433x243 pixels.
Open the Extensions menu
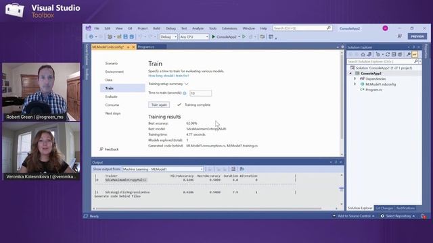pos(229,28)
